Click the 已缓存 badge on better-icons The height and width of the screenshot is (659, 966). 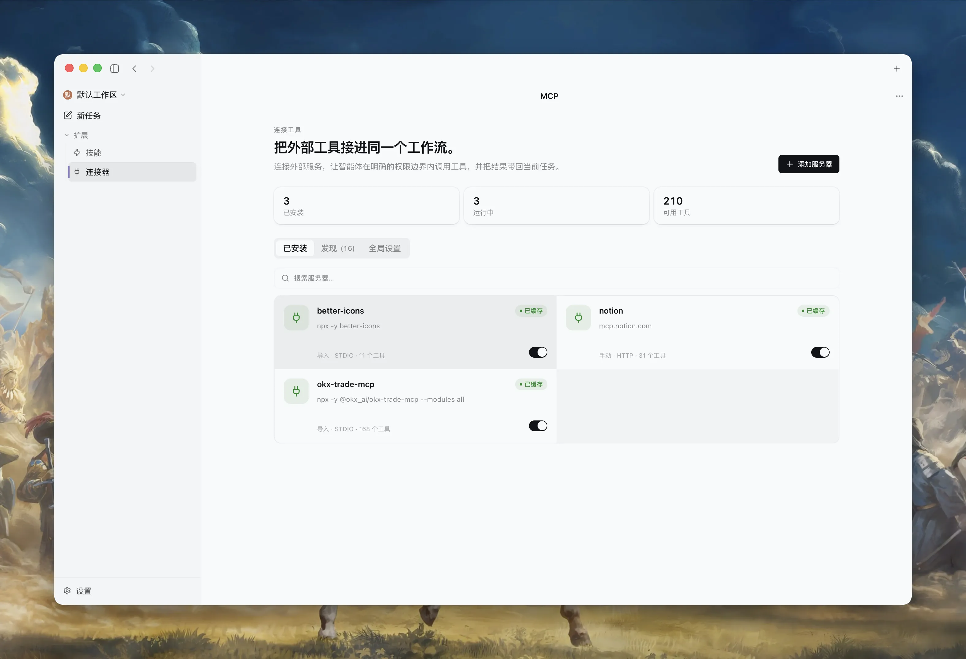(x=531, y=311)
